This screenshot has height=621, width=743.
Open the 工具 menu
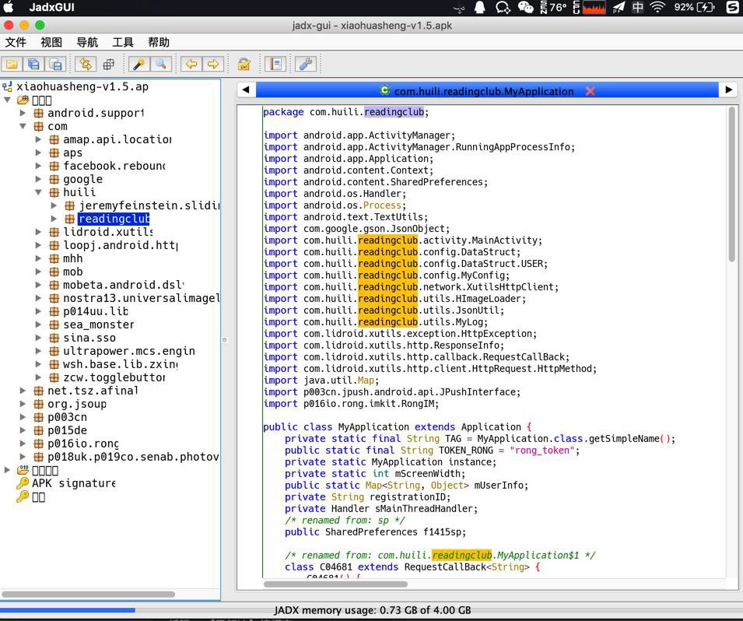[x=123, y=42]
